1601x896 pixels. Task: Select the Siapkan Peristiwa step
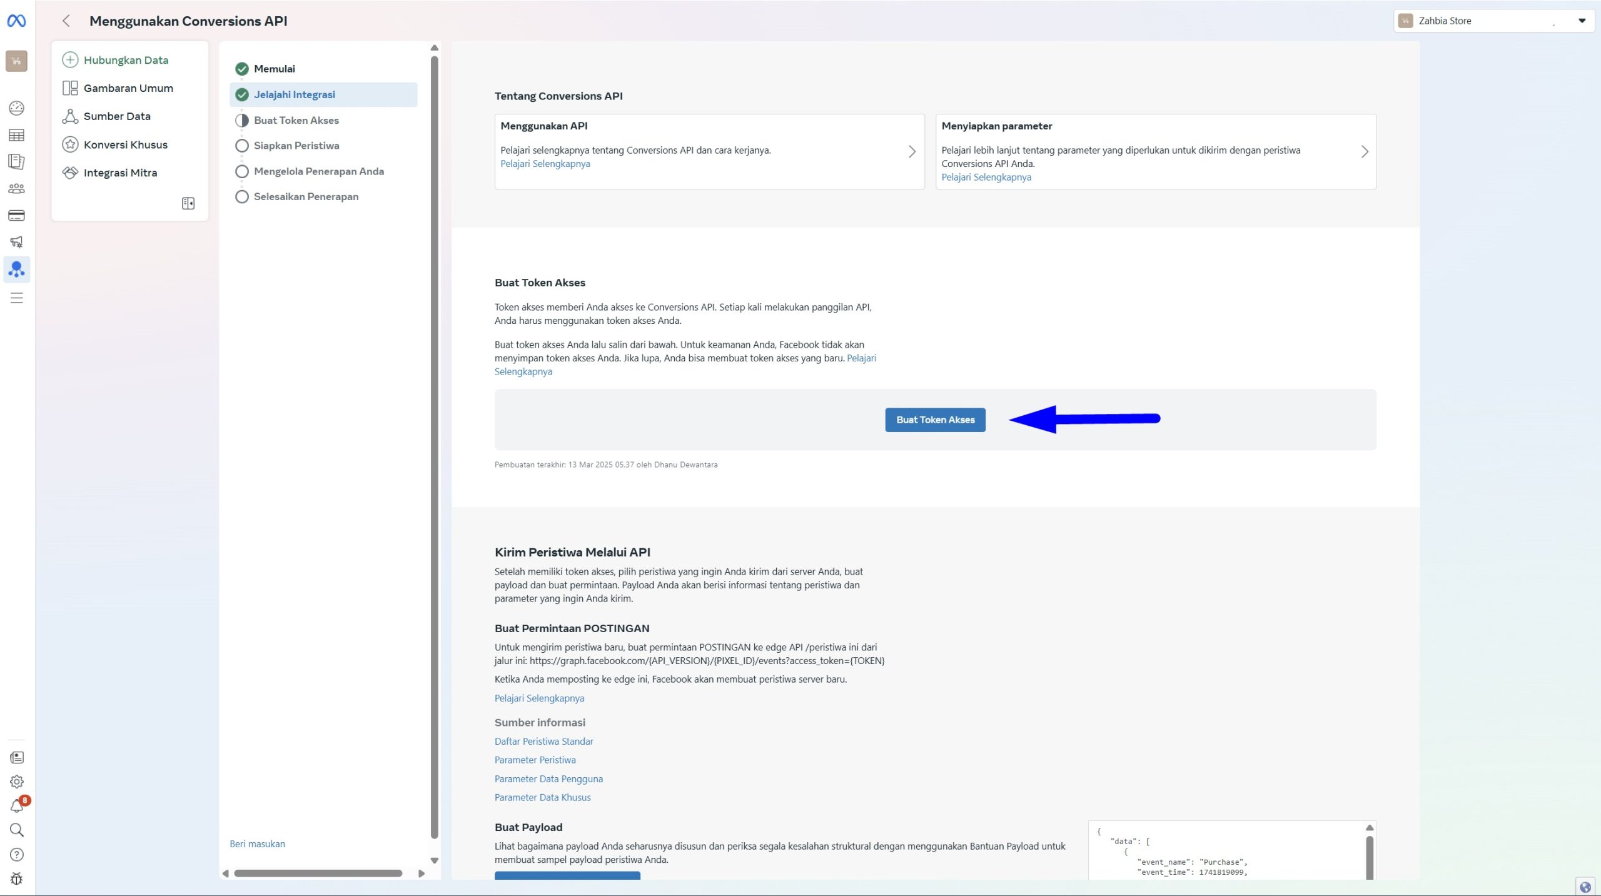[296, 146]
